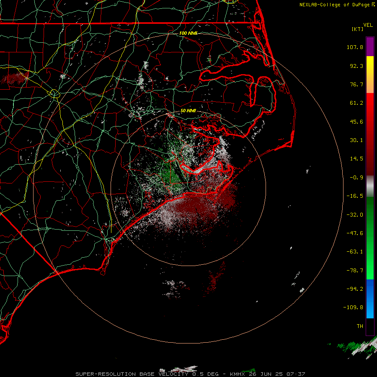Viewport: 377px width, 377px height.
Task: Select the -32.0 legend value
Action: click(355, 215)
